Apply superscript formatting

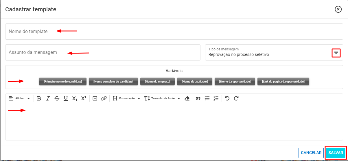(x=84, y=98)
